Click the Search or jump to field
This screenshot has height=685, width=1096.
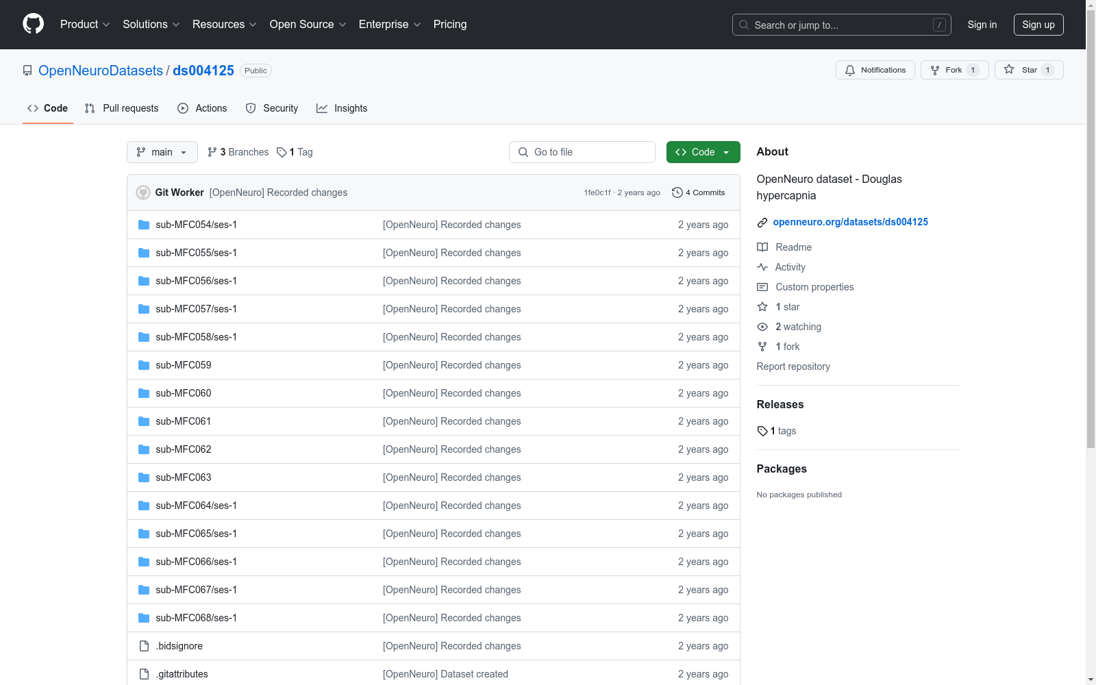[x=842, y=25]
